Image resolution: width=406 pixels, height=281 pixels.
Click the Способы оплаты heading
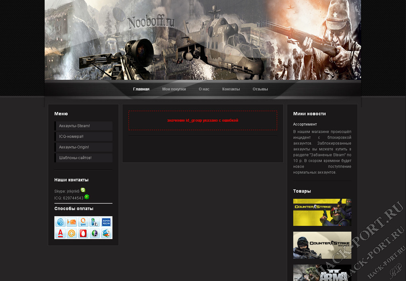(74, 209)
